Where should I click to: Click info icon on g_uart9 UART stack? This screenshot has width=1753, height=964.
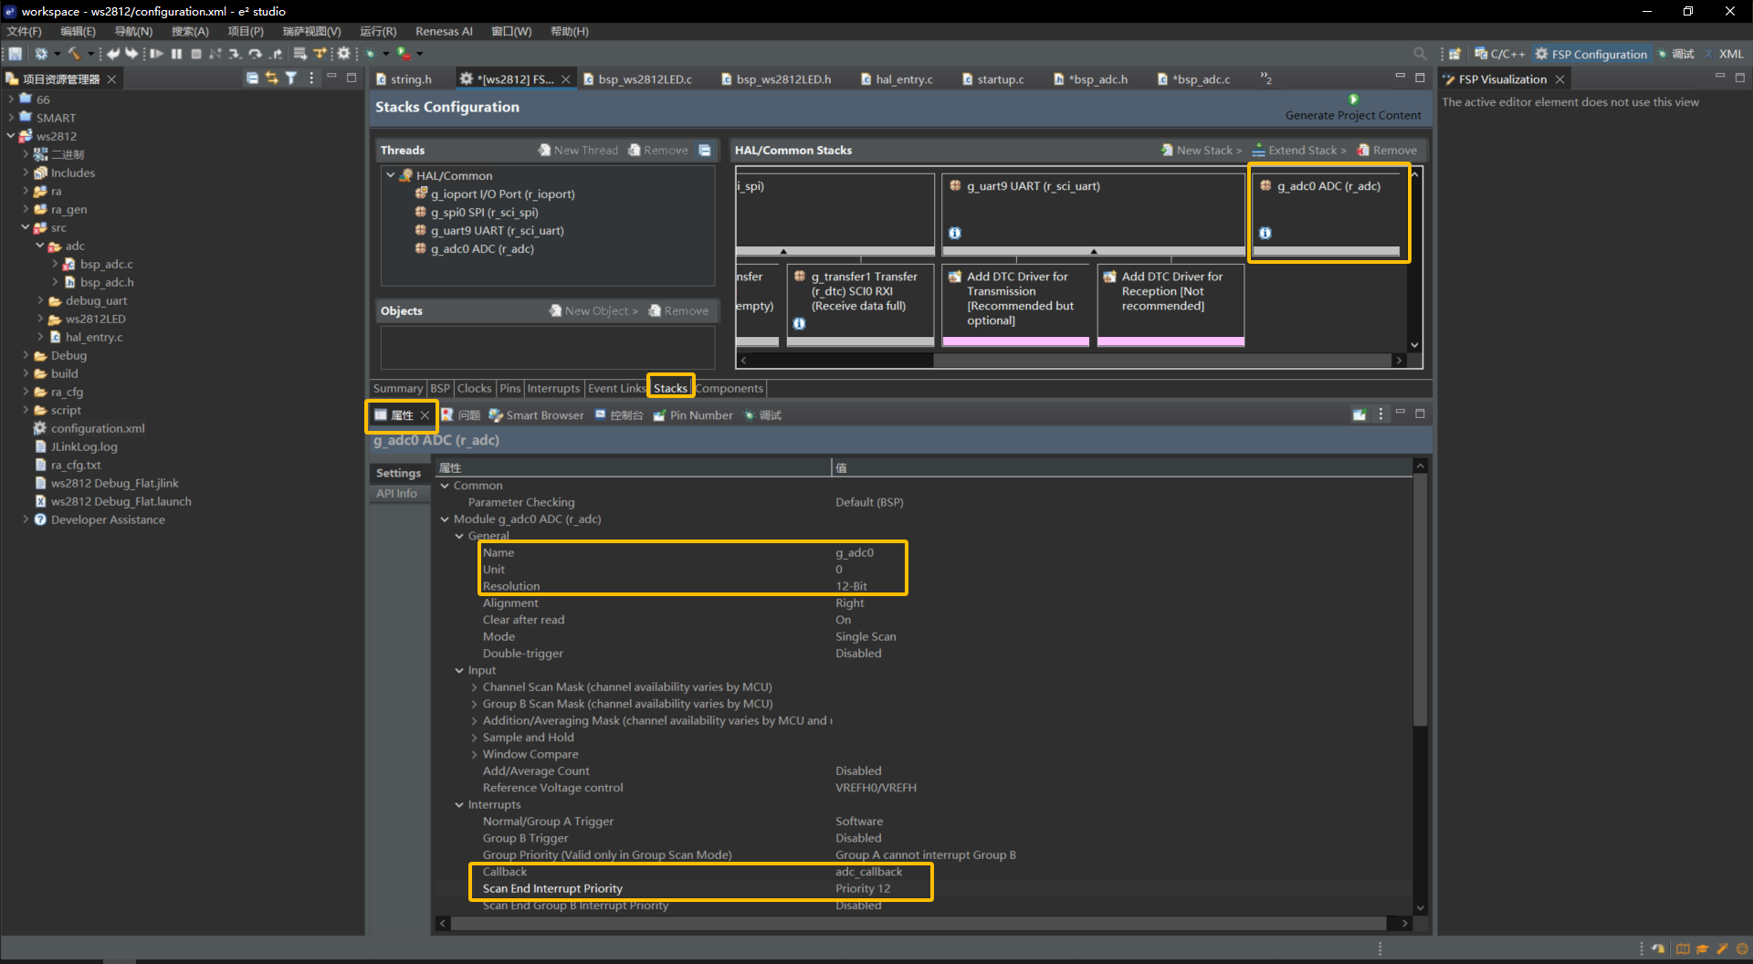pyautogui.click(x=955, y=234)
